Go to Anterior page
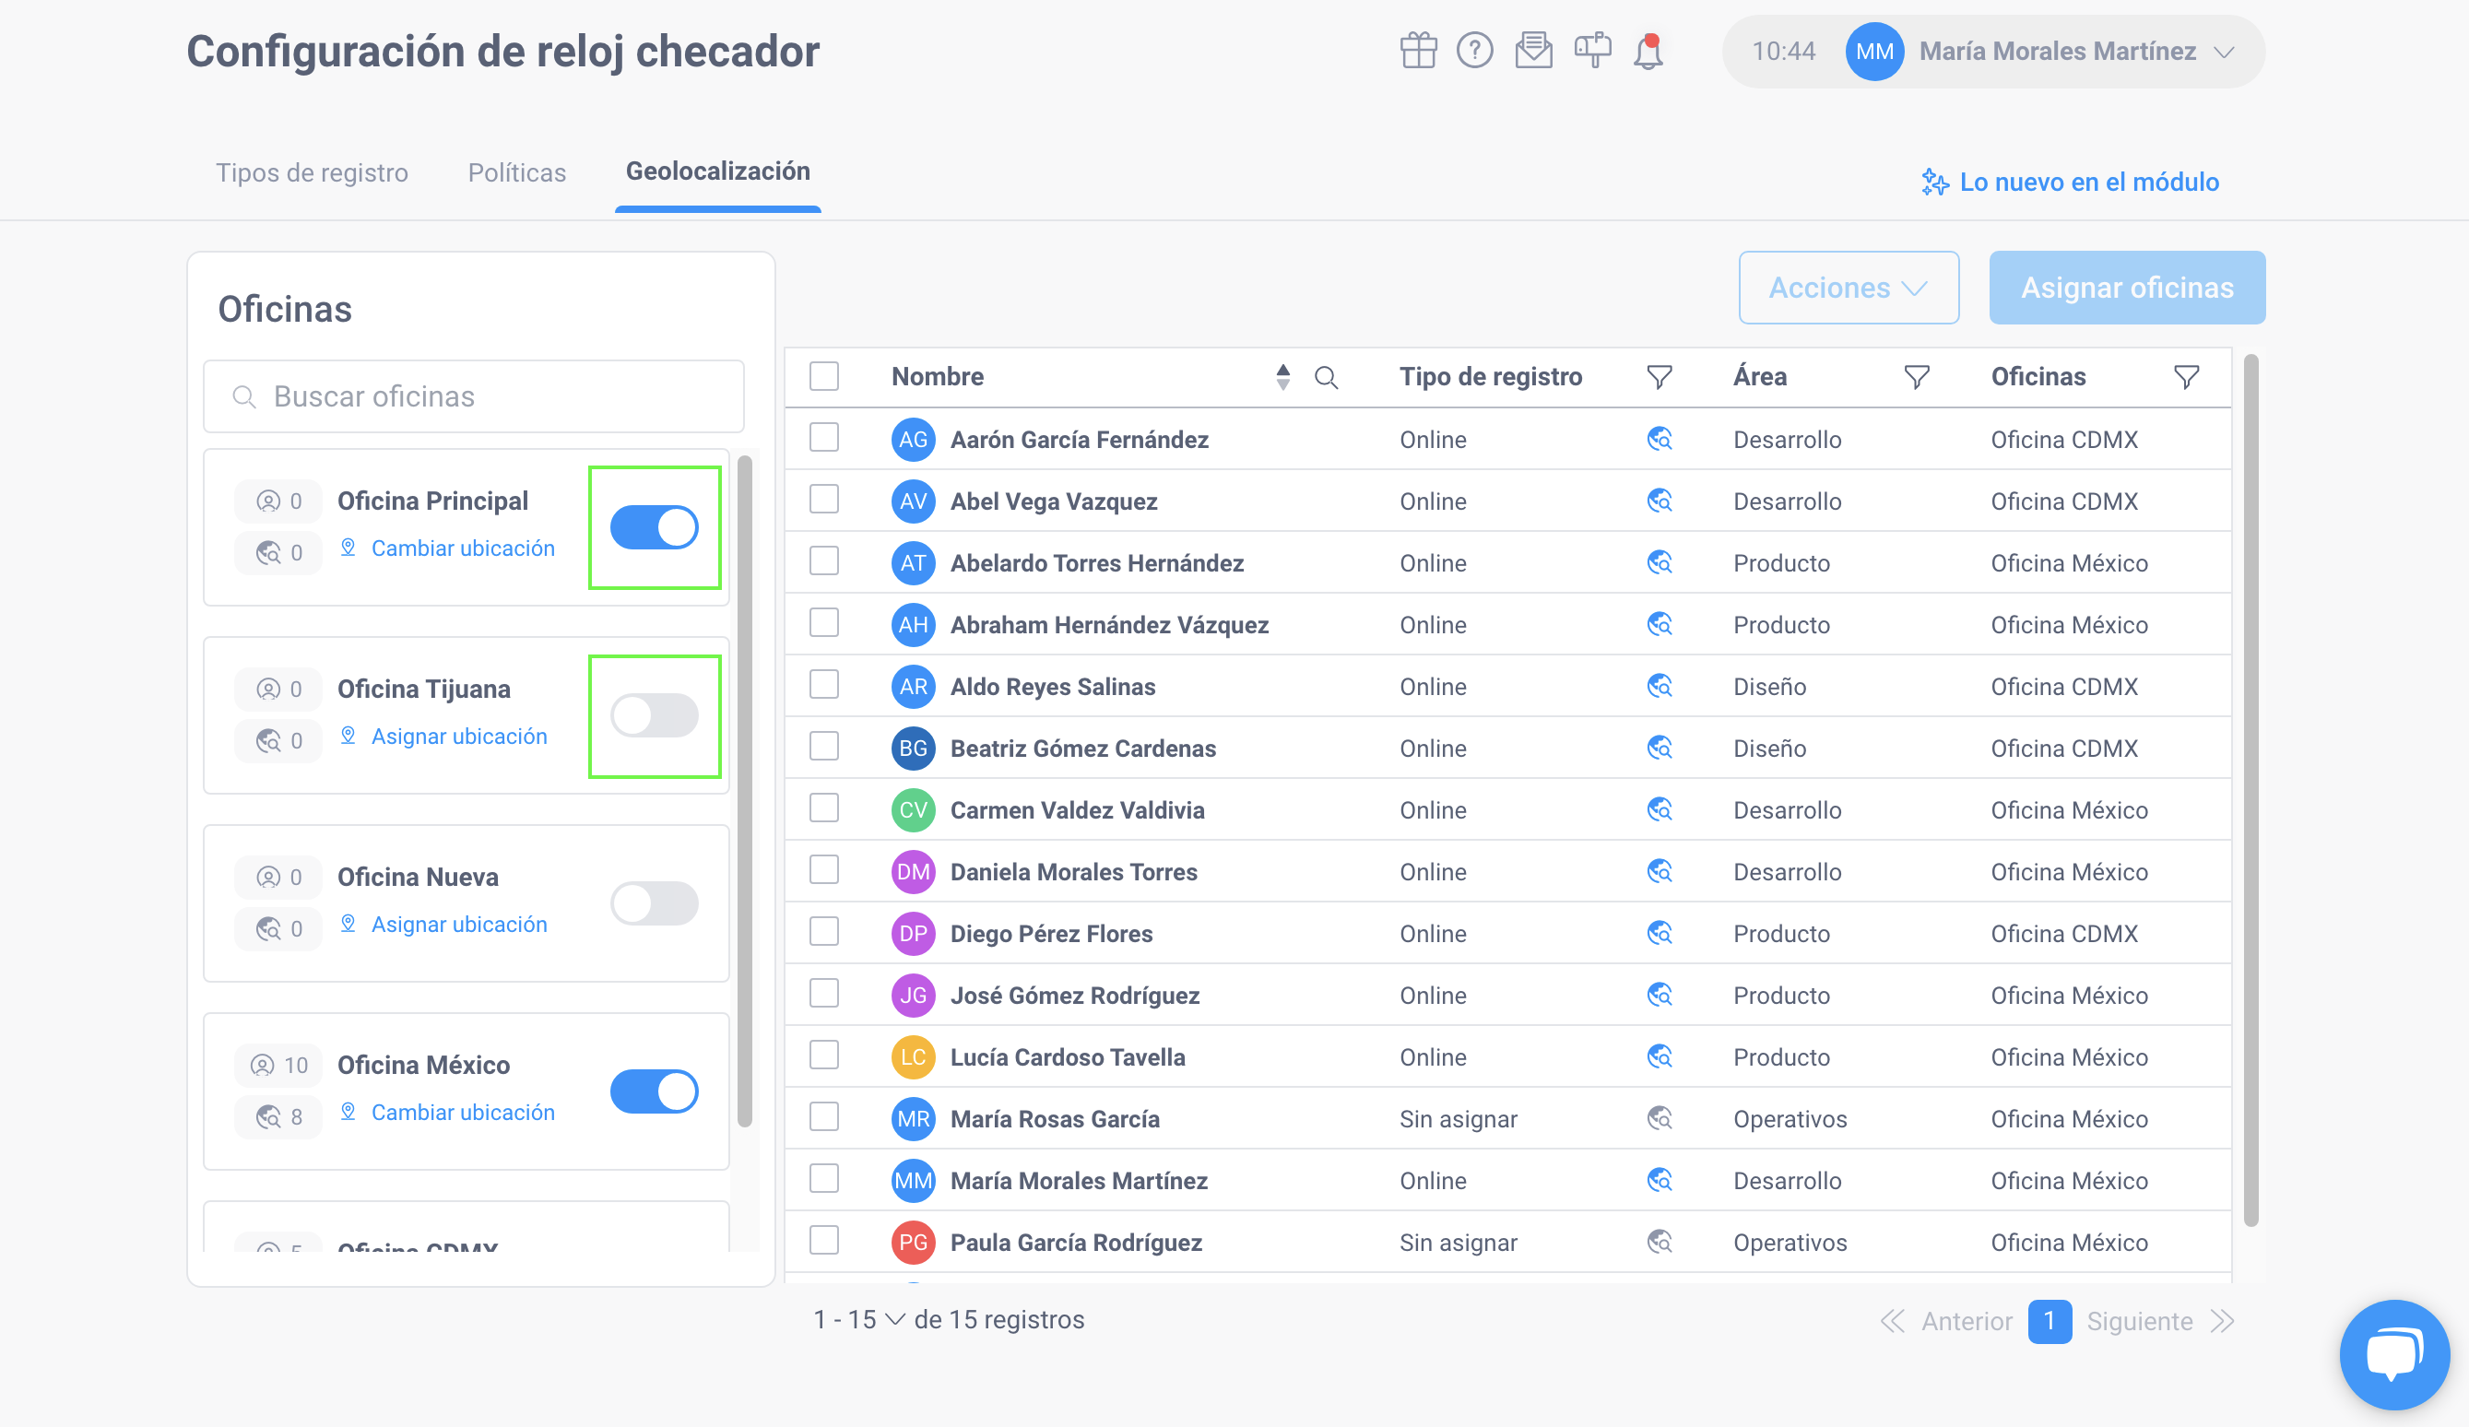This screenshot has height=1427, width=2469. pos(1966,1321)
